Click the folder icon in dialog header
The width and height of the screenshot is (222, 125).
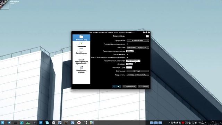147,36
